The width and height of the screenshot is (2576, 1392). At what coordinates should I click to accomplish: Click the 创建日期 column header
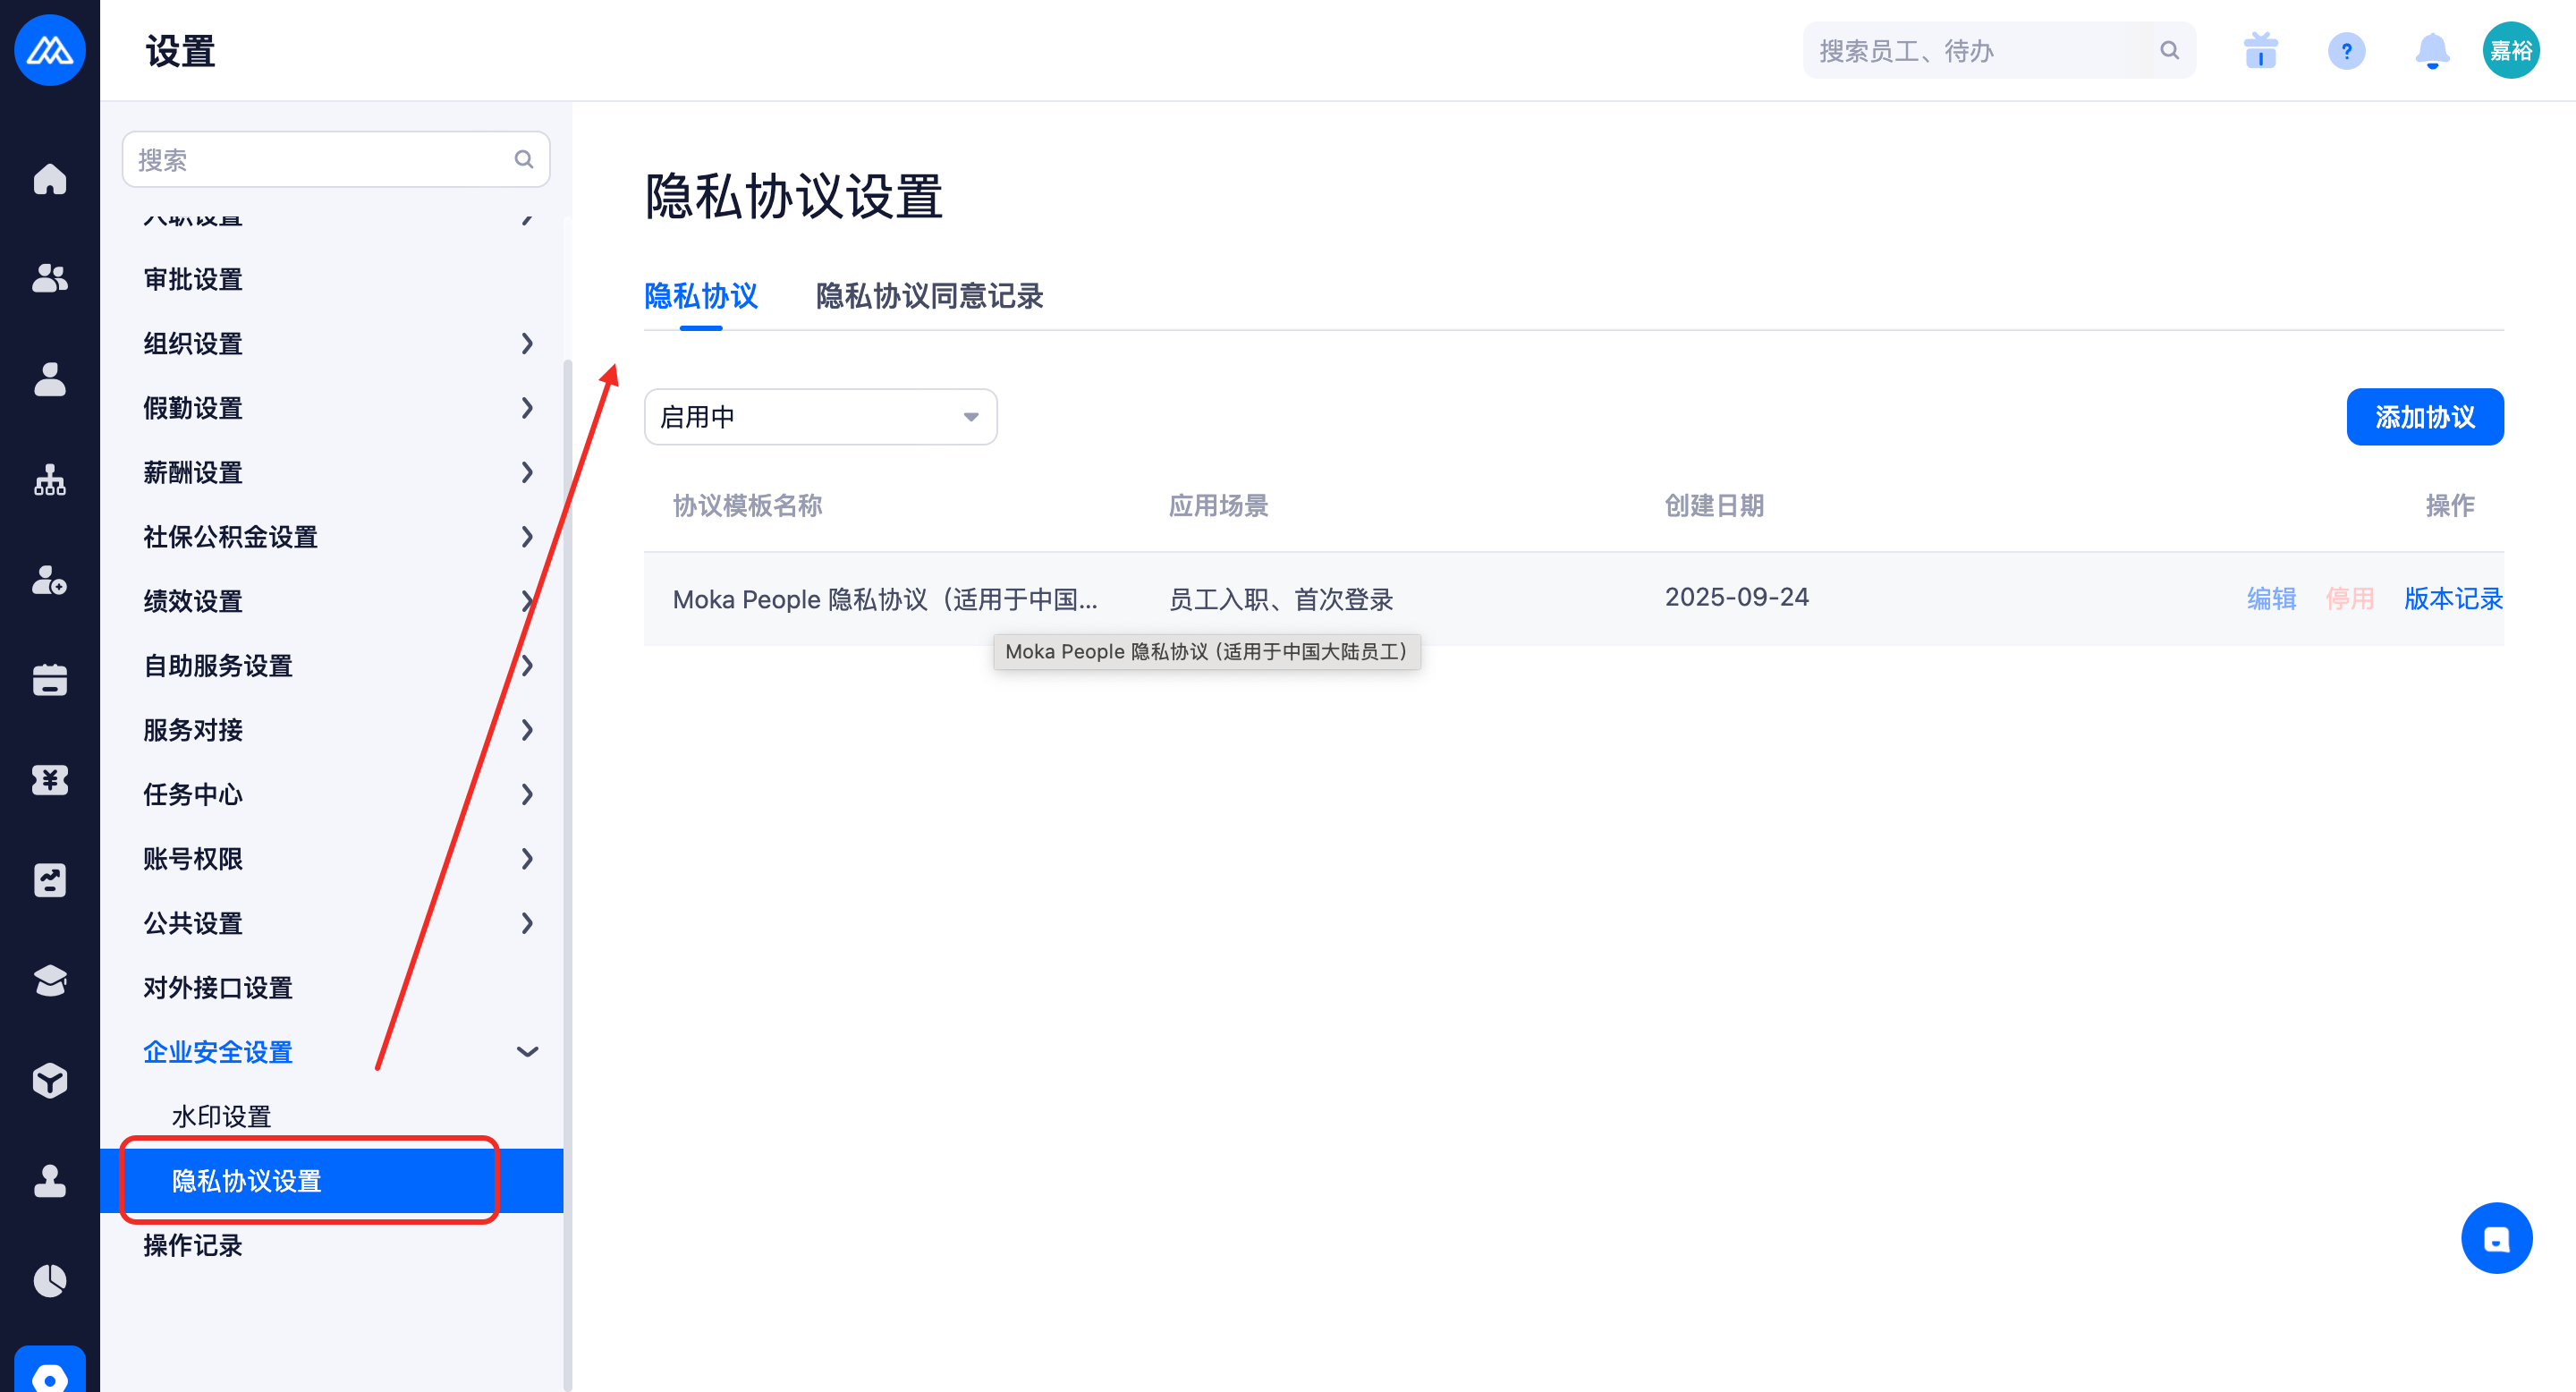(1714, 506)
